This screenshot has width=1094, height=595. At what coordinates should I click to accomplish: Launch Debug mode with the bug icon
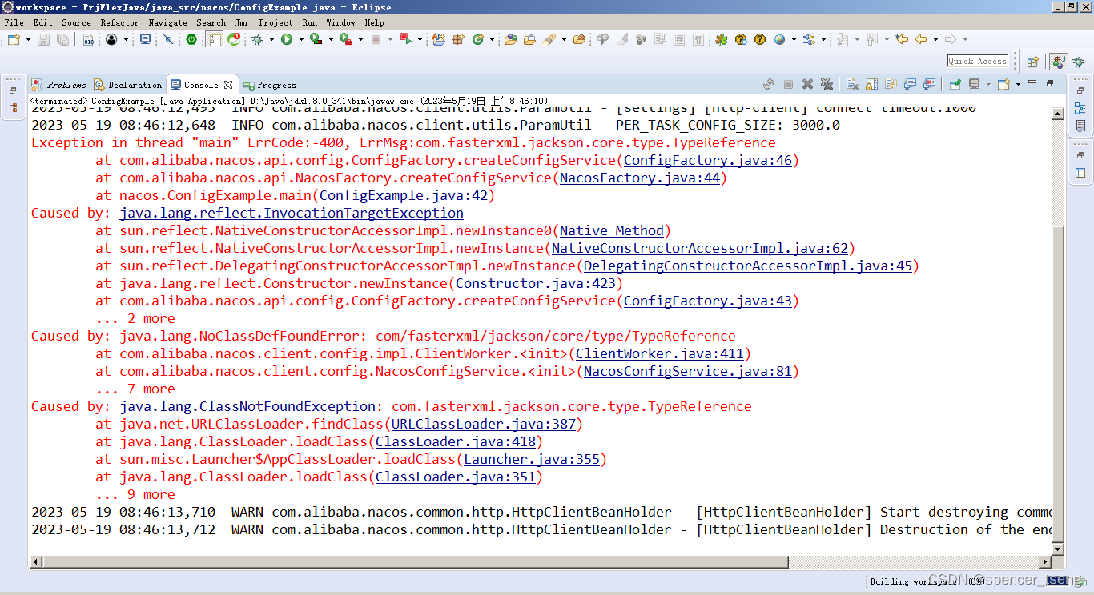coord(257,39)
